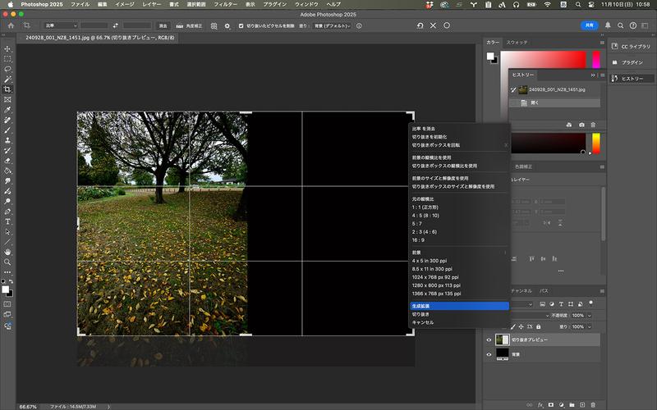Image resolution: width=657 pixels, height=410 pixels.
Task: Hide the 切り抜きプレビュー layer
Action: point(489,339)
